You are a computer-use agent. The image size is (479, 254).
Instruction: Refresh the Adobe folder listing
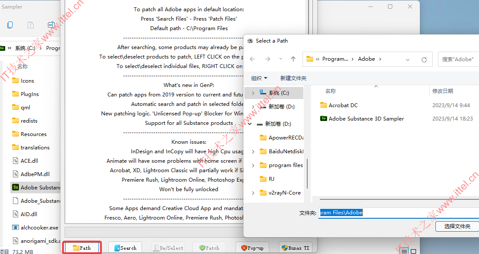click(424, 59)
